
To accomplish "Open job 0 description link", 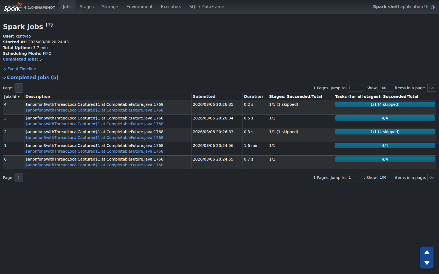I will pos(94,165).
